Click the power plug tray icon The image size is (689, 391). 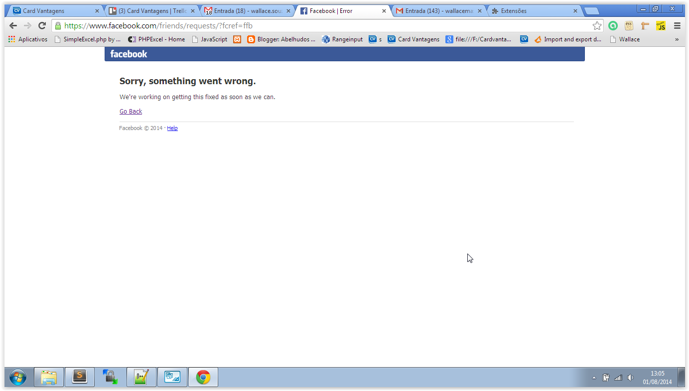pyautogui.click(x=606, y=378)
